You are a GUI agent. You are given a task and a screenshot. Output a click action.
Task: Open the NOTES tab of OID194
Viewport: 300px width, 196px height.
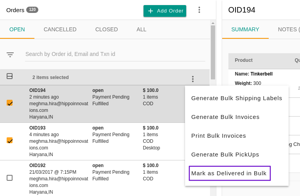click(x=289, y=29)
